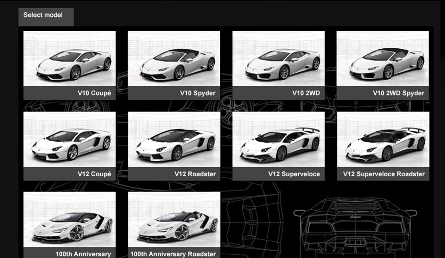Select the V12 Roadster car thumbnail
Screen dimensions: 445x258
pyautogui.click(x=174, y=139)
